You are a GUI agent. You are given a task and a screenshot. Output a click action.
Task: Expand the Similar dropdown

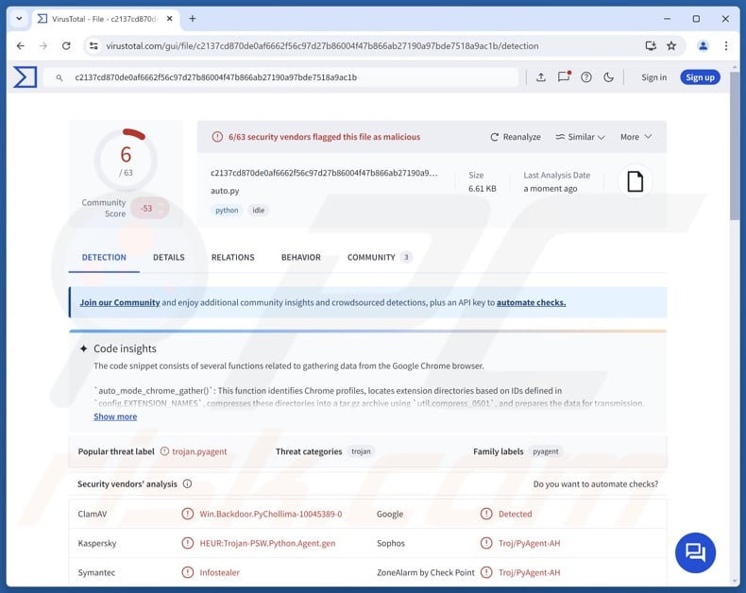pos(580,137)
